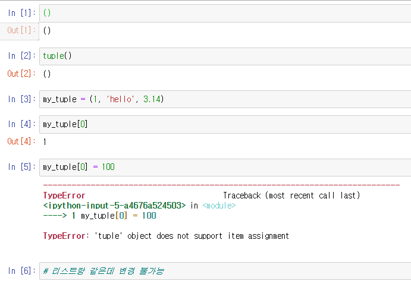Viewport: 411px width, 284px height.
Task: Click the In [5]: prompt label
Action: 21,167
